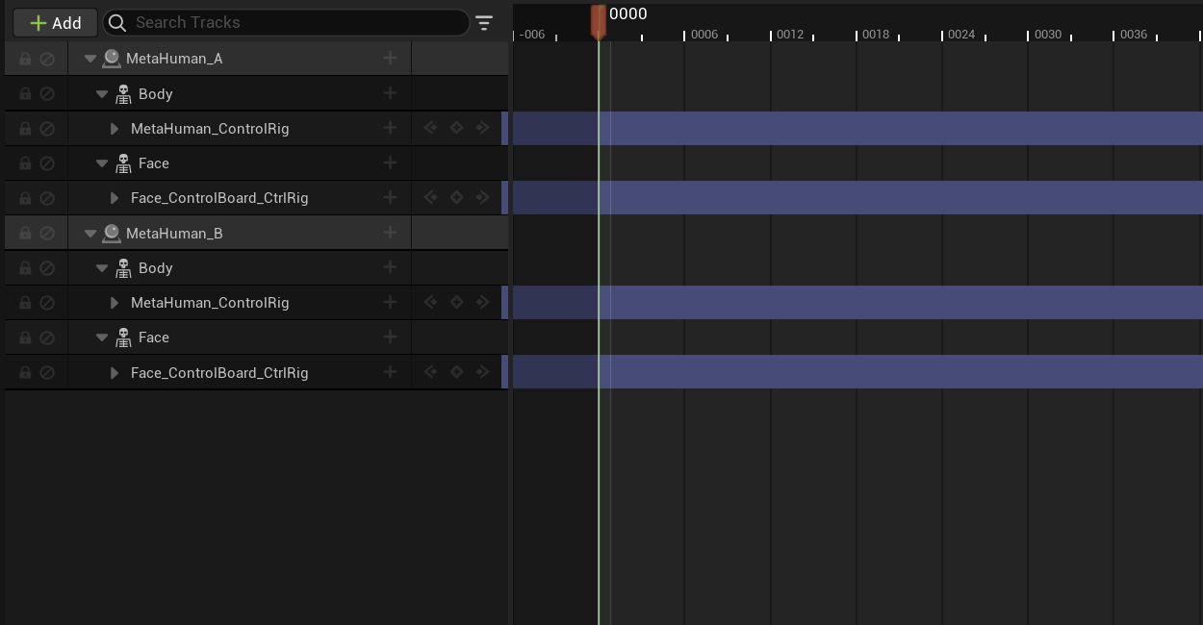Mute the MetaHuman_B track

(47, 233)
